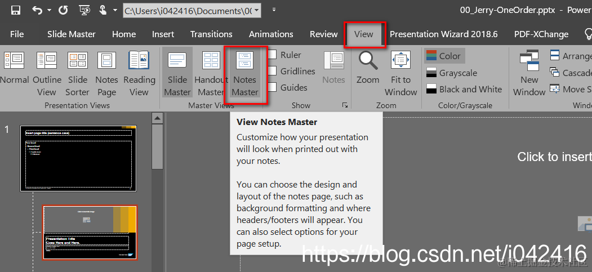Arrange all windows
Image resolution: width=592 pixels, height=272 pixels.
coord(571,56)
